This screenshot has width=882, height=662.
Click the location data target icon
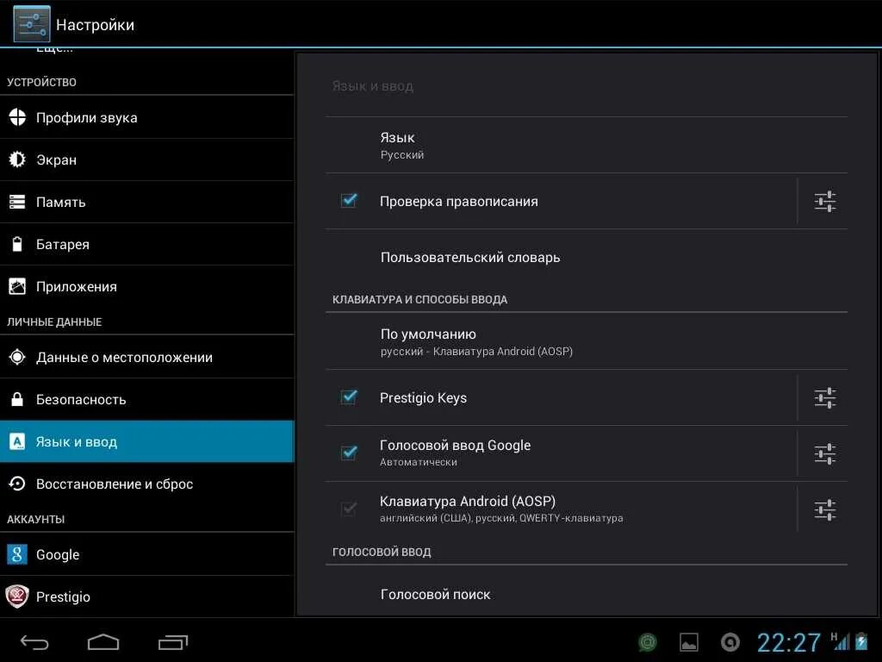pyautogui.click(x=17, y=357)
